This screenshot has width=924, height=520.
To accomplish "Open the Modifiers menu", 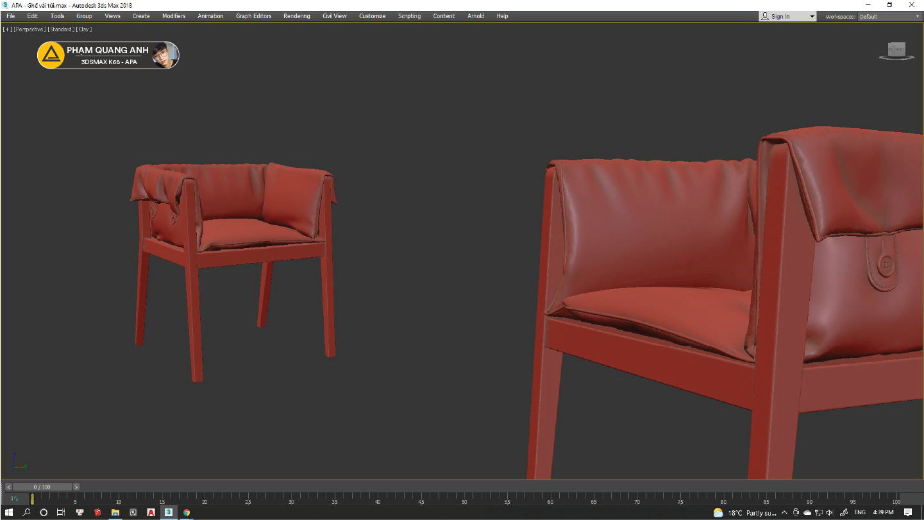I will click(x=174, y=16).
